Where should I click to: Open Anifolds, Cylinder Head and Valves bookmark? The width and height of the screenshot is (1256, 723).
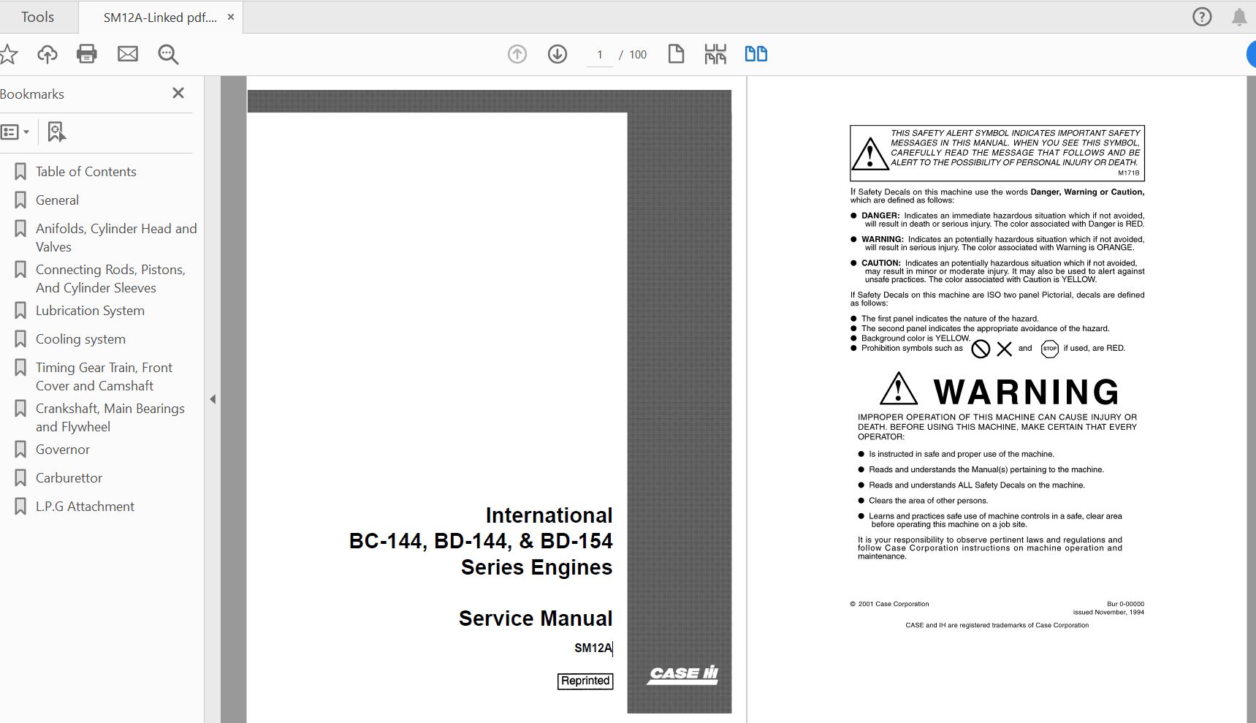[116, 238]
